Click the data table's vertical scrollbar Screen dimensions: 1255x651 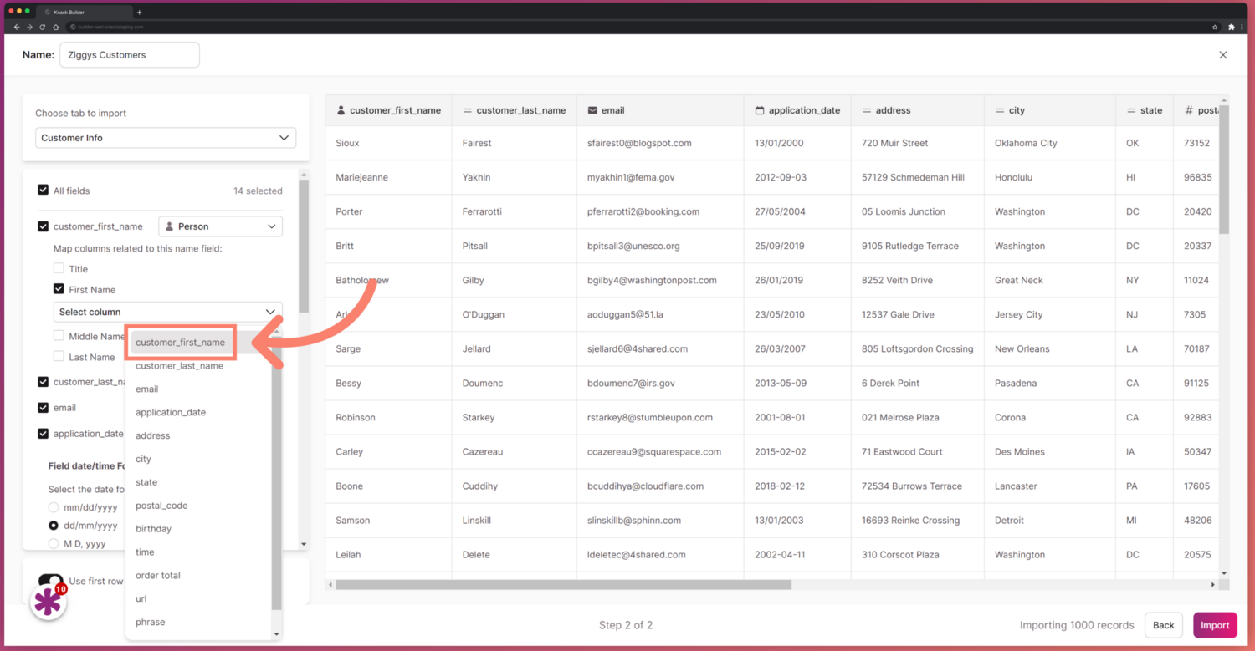point(1224,170)
